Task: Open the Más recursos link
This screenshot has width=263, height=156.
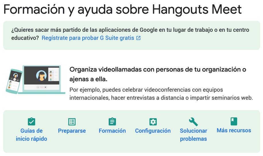Action: click(x=234, y=130)
